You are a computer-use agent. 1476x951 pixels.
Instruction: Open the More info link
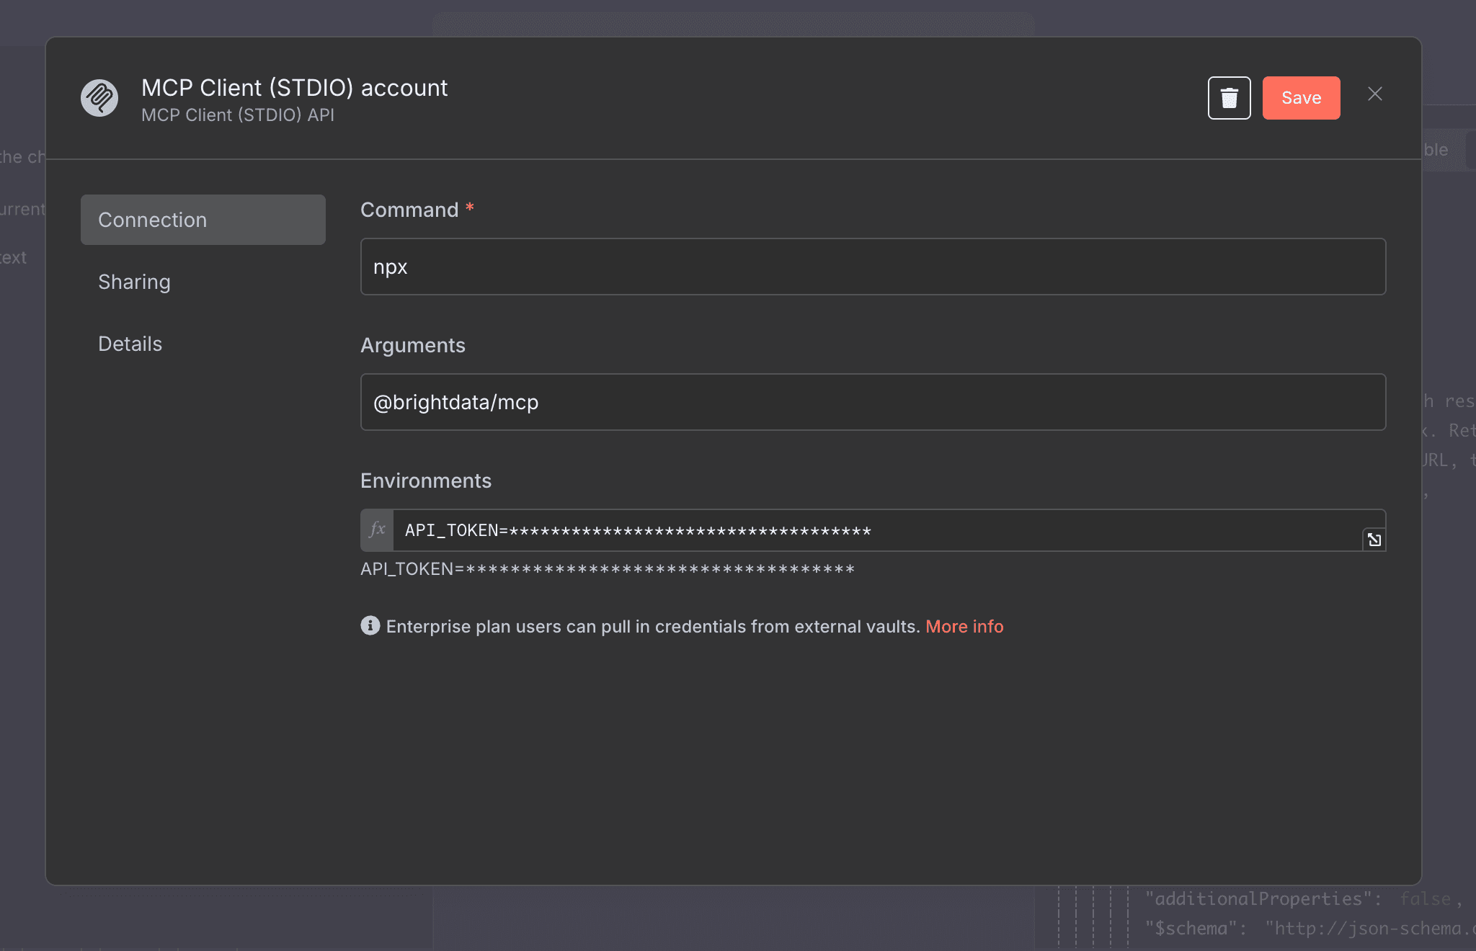pos(964,626)
